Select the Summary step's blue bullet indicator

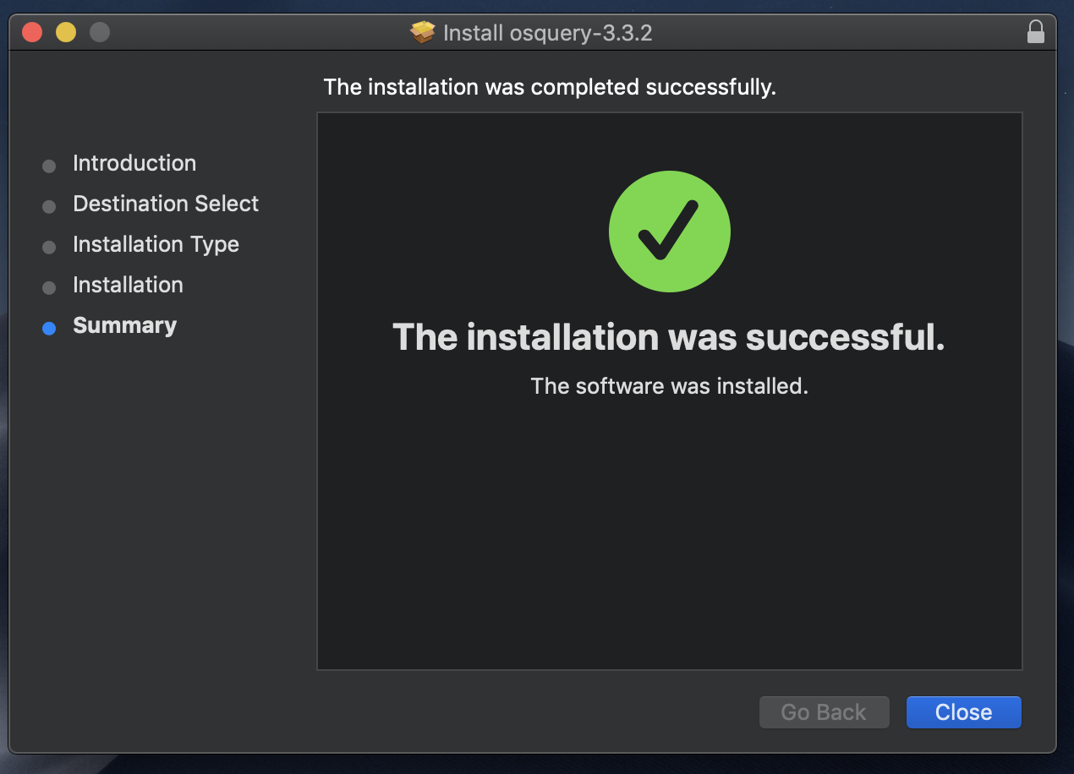48,328
